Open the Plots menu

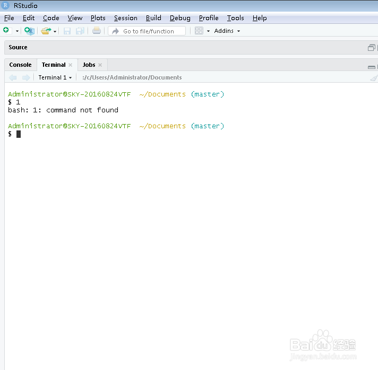point(98,18)
